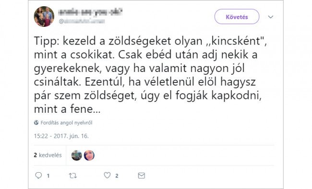Viewport: 312px width, 189px height.
Task: Send tweet via envelope message icon
Action: [x=142, y=176]
